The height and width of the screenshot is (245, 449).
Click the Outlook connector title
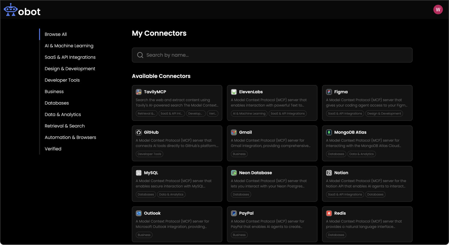pyautogui.click(x=152, y=213)
